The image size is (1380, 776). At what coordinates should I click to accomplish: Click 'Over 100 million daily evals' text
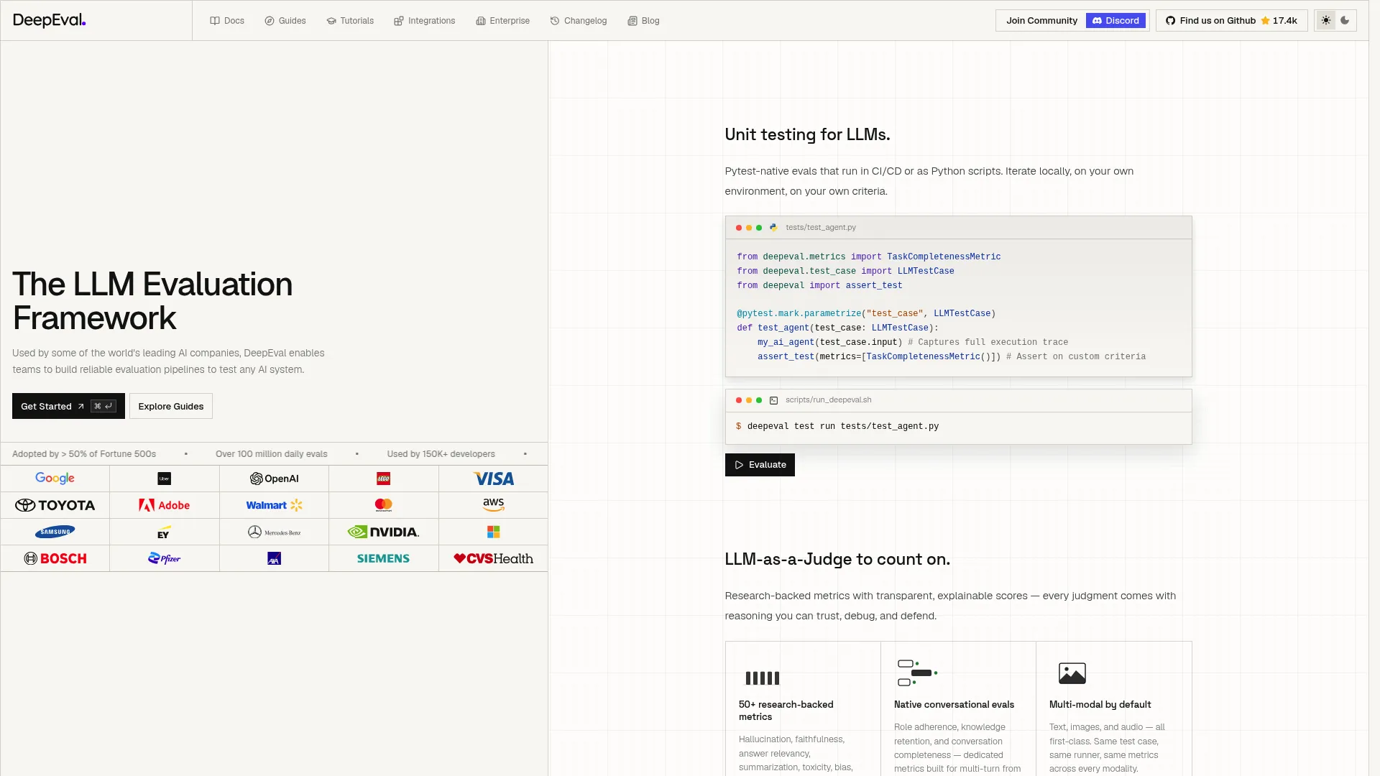point(272,454)
